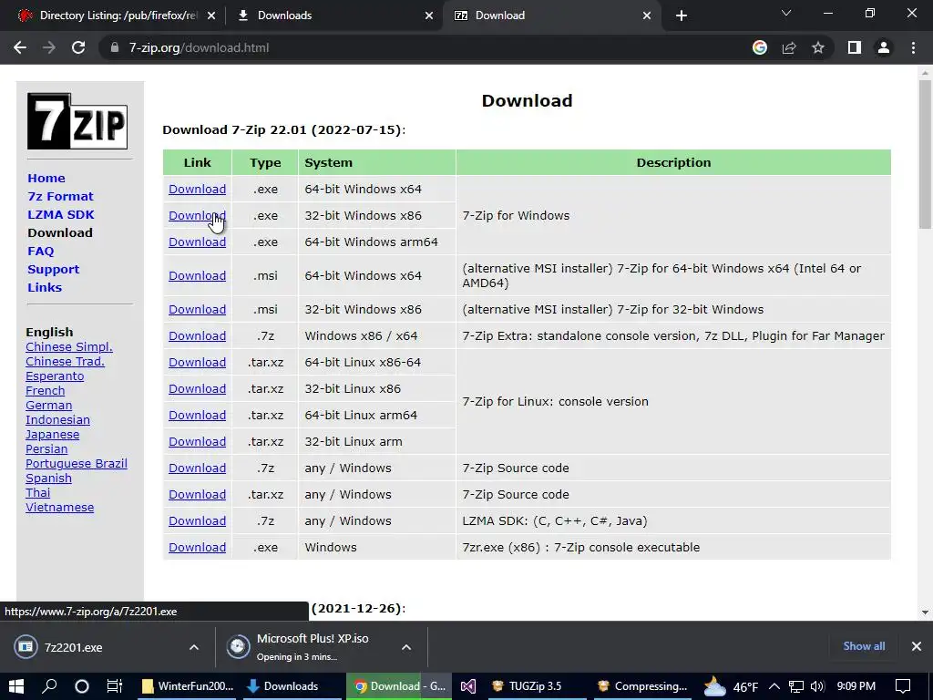Screen dimensions: 933x700
Task: Close the downloads bar
Action: point(917,646)
